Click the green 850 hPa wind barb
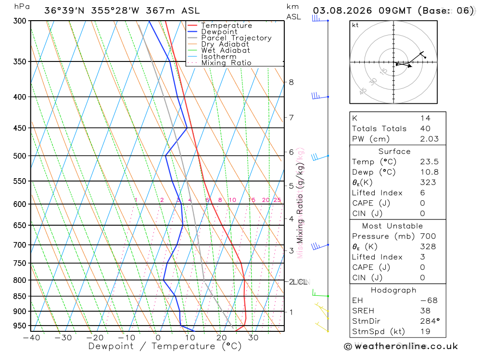The image size is (481, 352). click(320, 293)
